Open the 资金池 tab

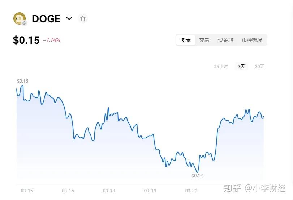[225, 40]
